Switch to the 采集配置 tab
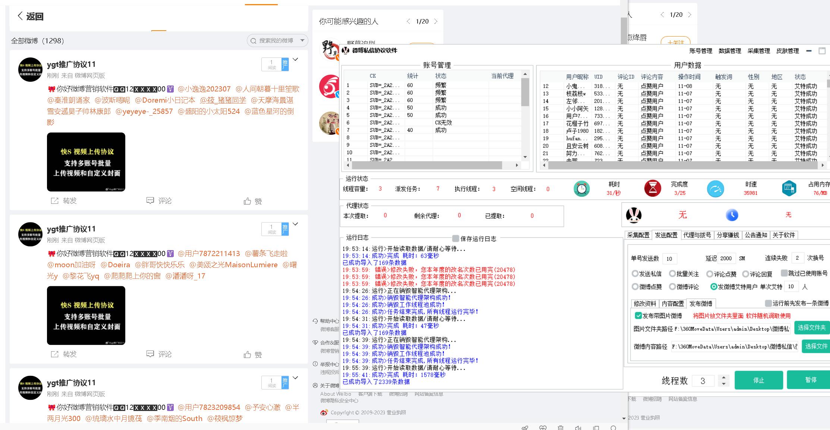 pyautogui.click(x=638, y=235)
